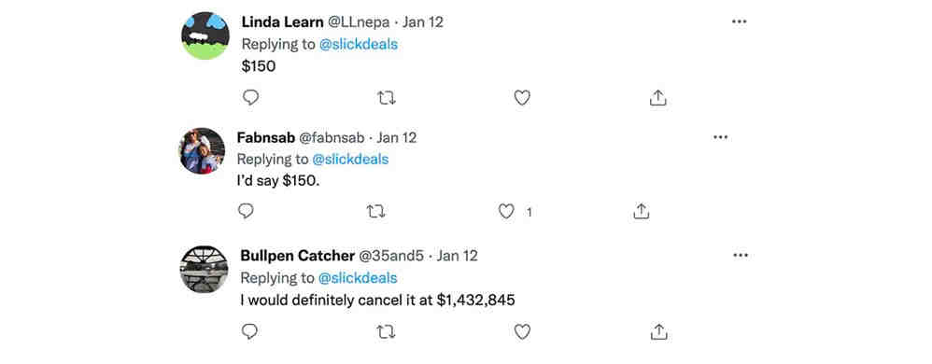View Fabnsab's profile avatar

point(202,151)
